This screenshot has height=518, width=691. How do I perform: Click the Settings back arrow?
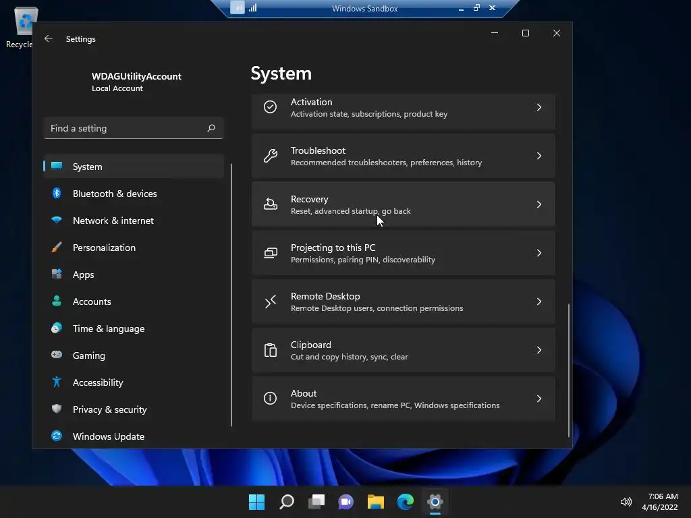pyautogui.click(x=49, y=38)
